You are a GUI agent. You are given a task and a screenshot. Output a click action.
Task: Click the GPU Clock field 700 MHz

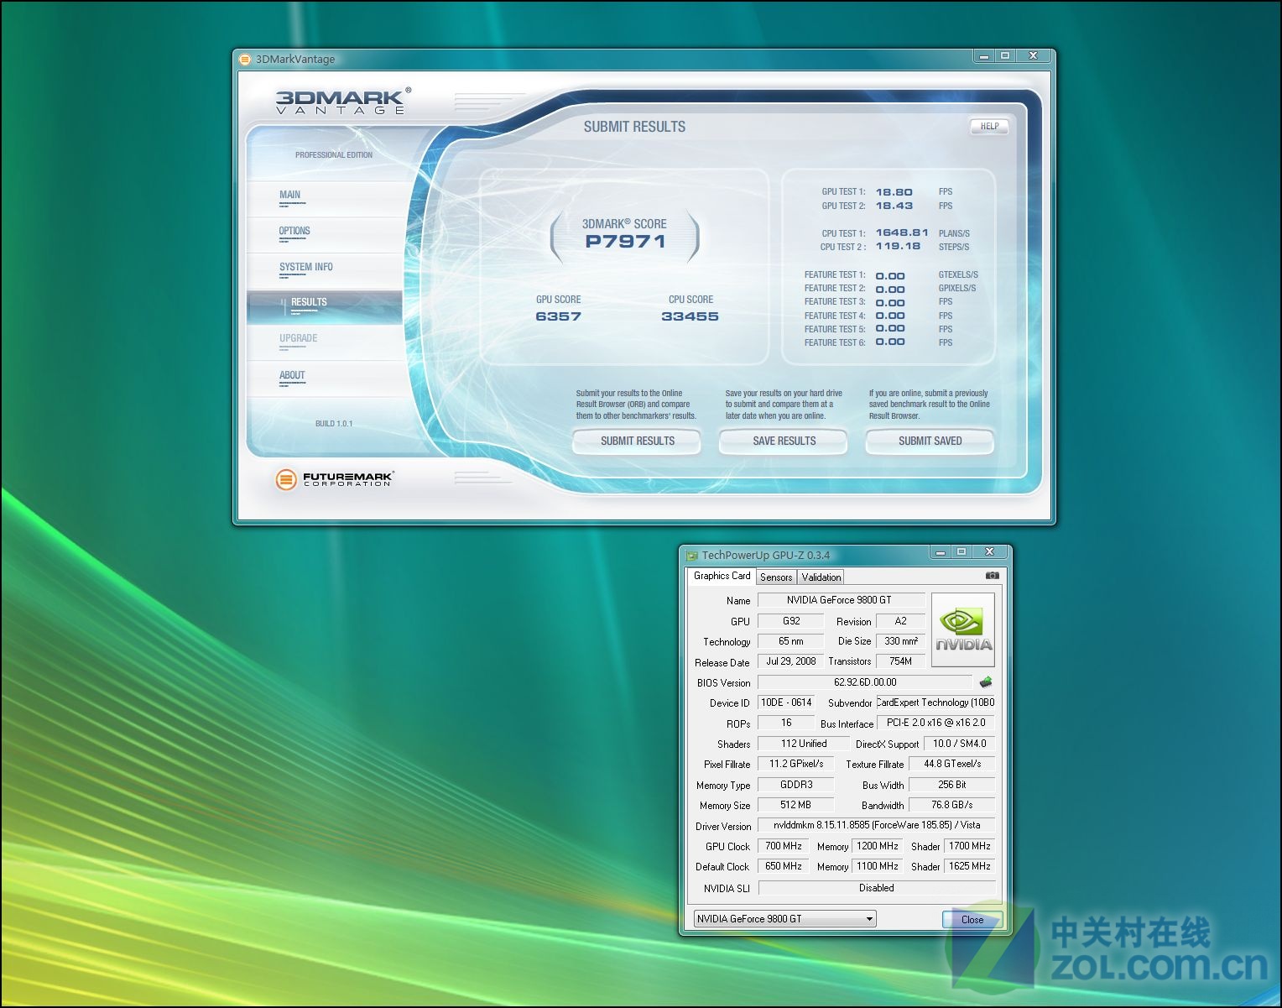tap(784, 846)
